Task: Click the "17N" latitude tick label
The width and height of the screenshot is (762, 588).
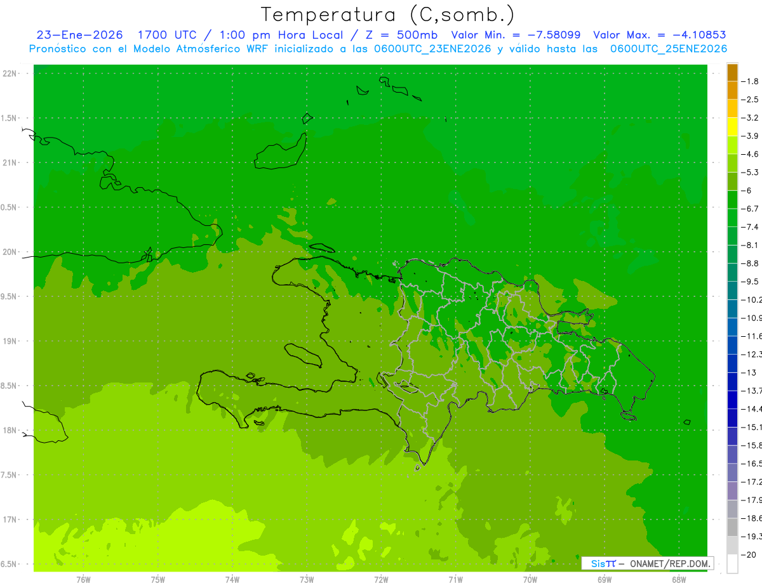Action: pos(10,519)
